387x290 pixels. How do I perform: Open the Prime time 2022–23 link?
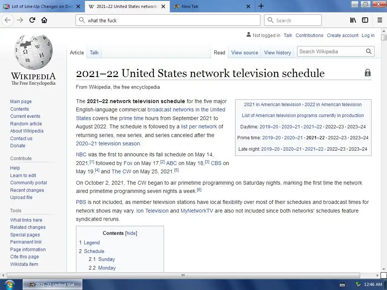coord(337,137)
